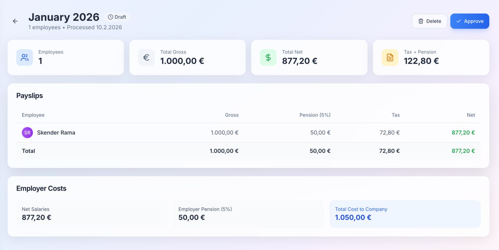The image size is (499, 250).
Task: Click the back arrow next to January 2026
Action: [15, 21]
